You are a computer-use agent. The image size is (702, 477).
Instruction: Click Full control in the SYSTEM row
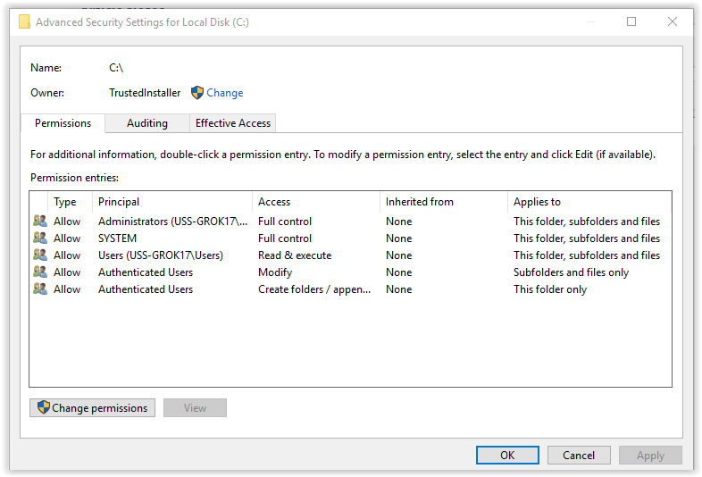click(x=285, y=238)
